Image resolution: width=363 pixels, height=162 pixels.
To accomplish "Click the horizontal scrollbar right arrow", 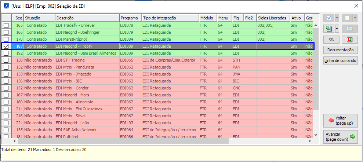I will [x=309, y=141].
